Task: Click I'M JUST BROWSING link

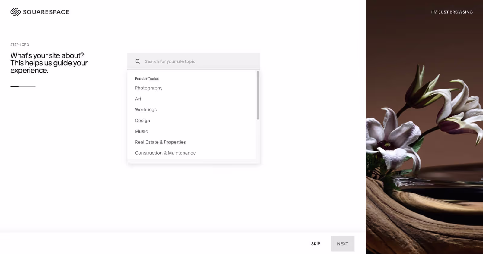Action: tap(452, 12)
